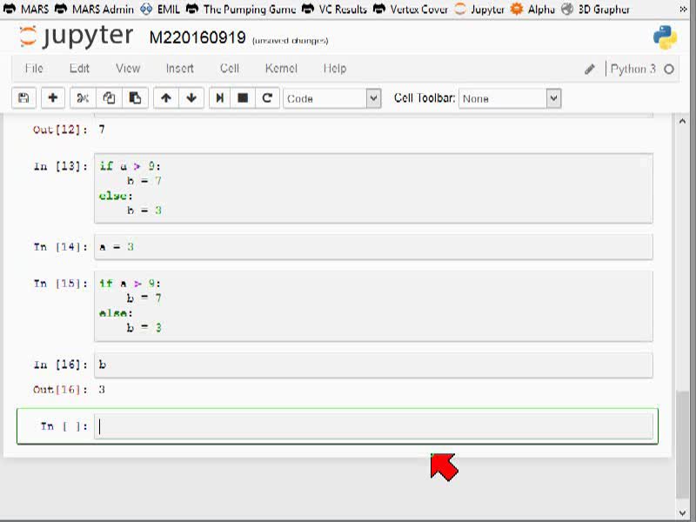Click the Out[16] output value 3

[102, 390]
